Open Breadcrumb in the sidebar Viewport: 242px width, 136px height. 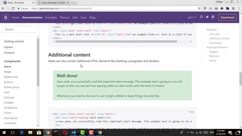(x=11, y=77)
